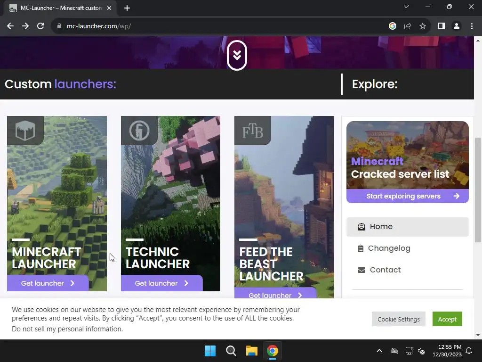This screenshot has width=482, height=362.
Task: Bookmark this page with the star icon
Action: (423, 26)
